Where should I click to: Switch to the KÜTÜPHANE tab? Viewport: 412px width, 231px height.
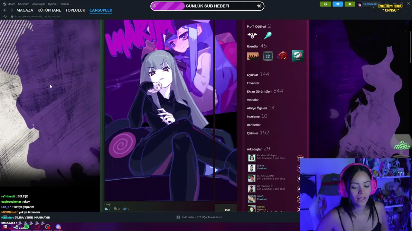(49, 10)
